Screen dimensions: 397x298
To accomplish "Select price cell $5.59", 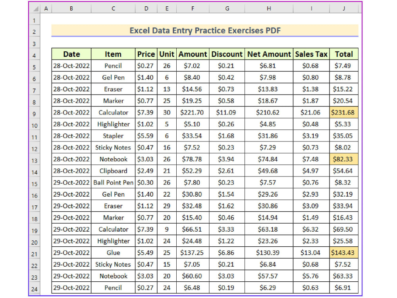I will point(146,136).
